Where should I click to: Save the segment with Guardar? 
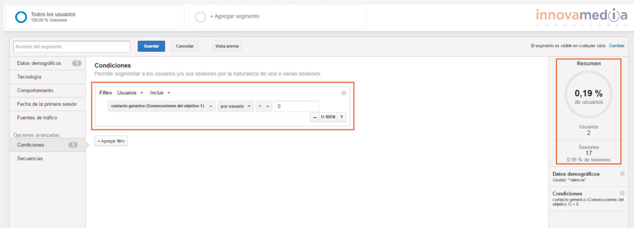click(x=151, y=46)
